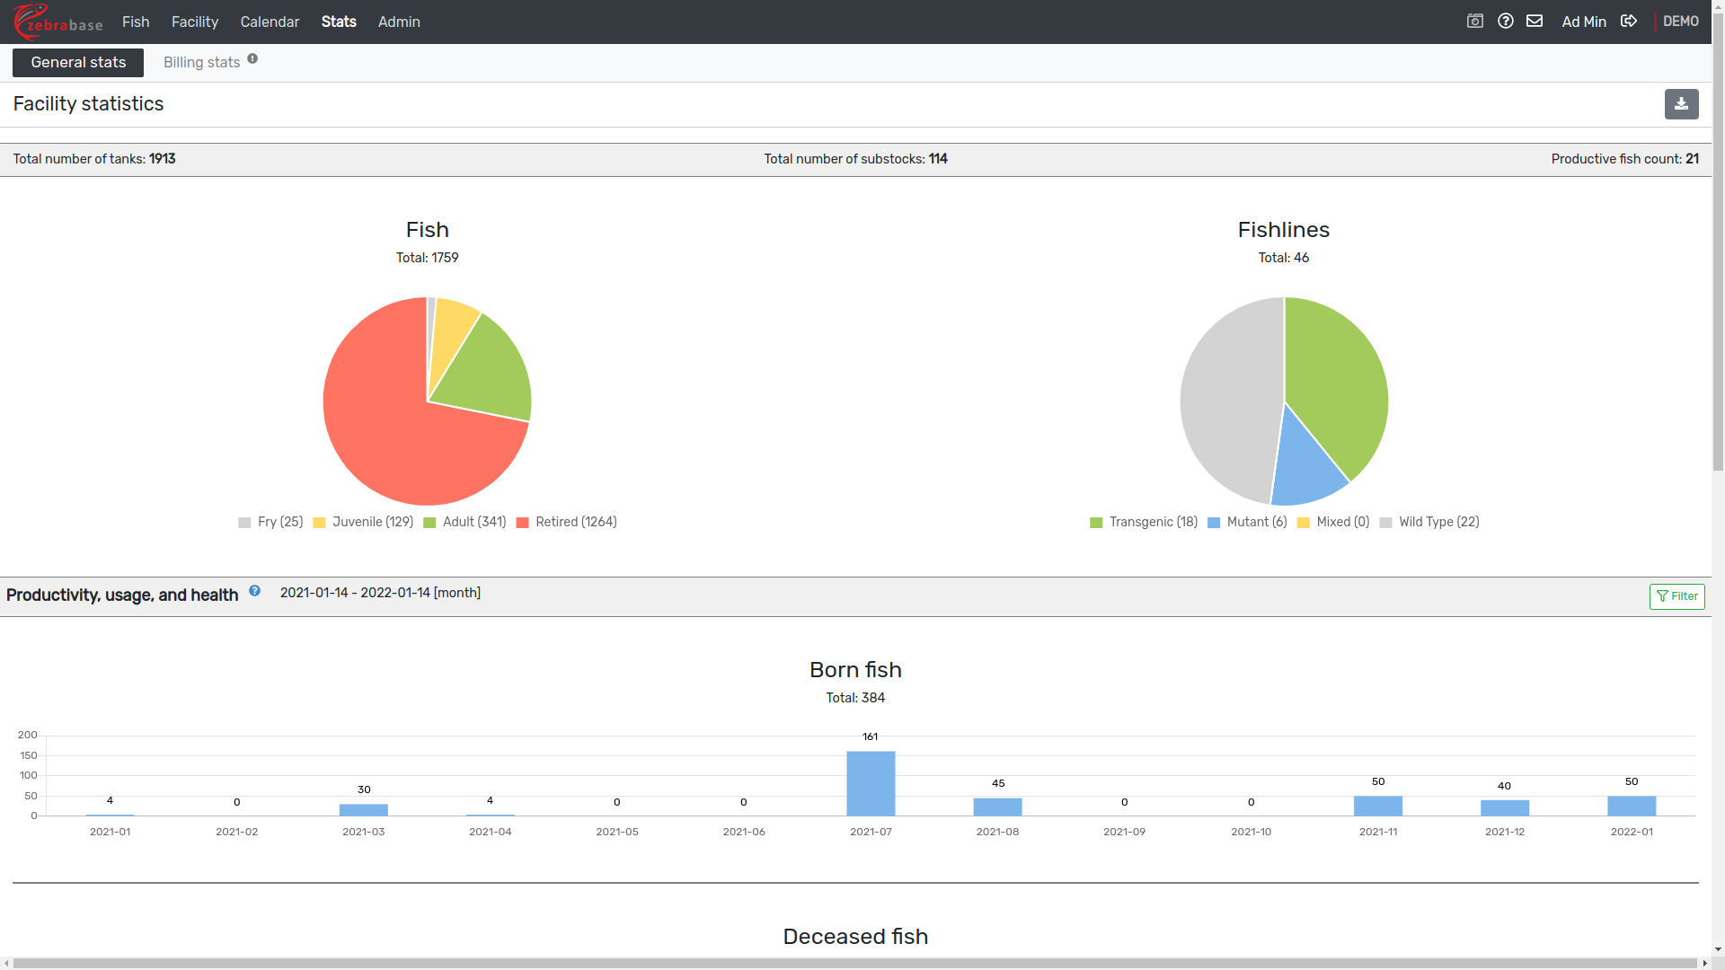Open Ad Min user profile link
This screenshot has height=970, width=1725.
[x=1583, y=22]
